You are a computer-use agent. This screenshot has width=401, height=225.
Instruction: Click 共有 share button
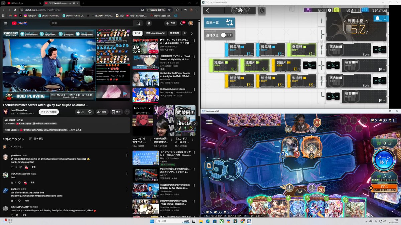coord(102,112)
